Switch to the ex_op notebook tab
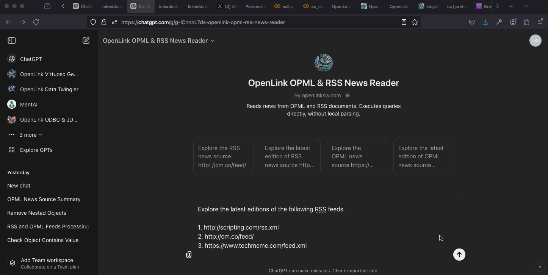The width and height of the screenshot is (548, 275). click(313, 6)
